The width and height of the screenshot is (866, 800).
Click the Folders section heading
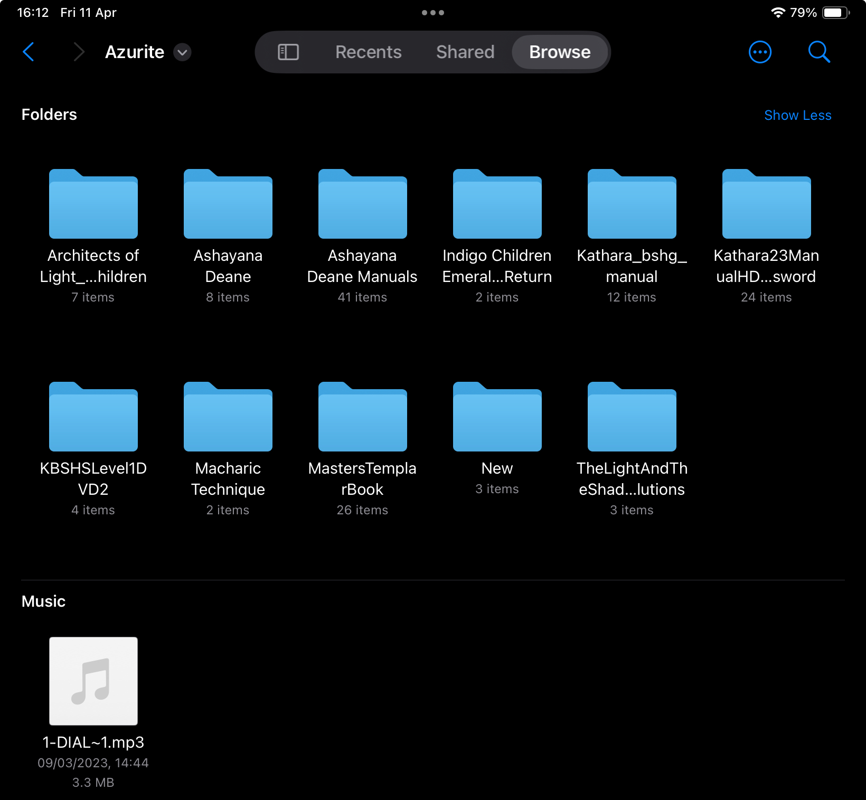(x=49, y=115)
